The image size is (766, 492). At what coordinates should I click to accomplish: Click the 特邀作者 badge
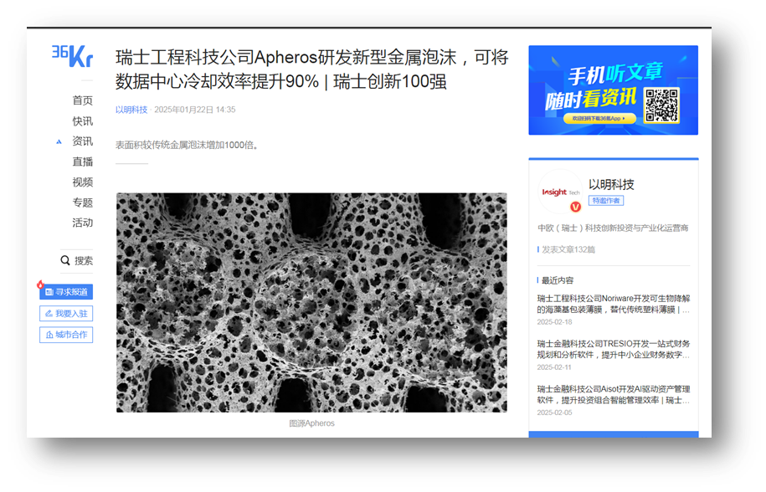coord(606,201)
